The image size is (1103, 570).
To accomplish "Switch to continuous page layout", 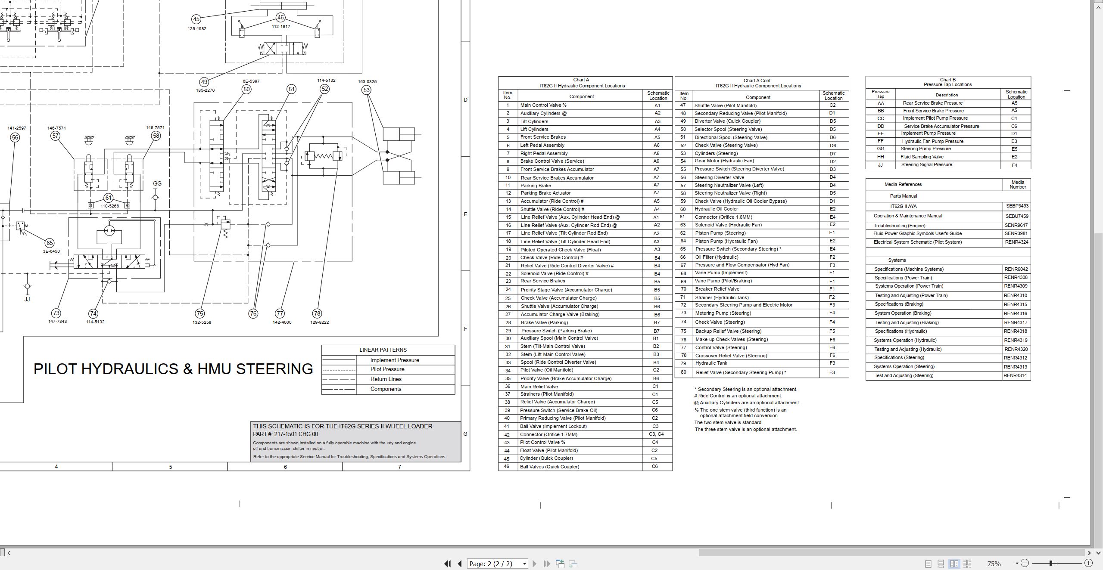I will [x=941, y=564].
